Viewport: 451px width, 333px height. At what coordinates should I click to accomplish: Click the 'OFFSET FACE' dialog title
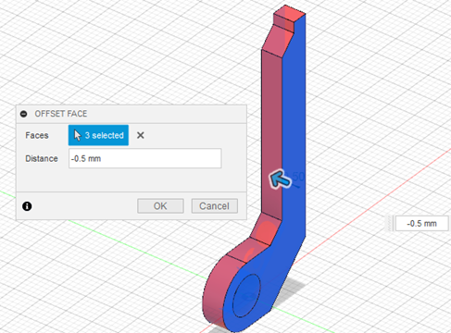61,114
